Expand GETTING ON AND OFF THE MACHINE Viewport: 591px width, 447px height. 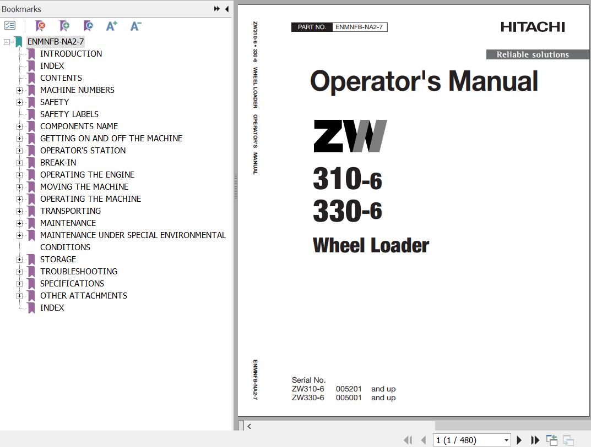(x=19, y=139)
